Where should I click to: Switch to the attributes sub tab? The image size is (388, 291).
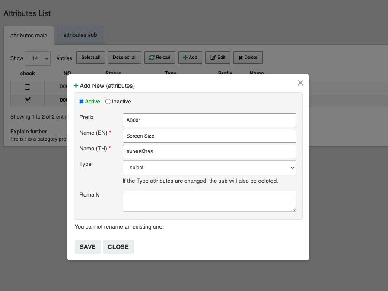click(80, 35)
